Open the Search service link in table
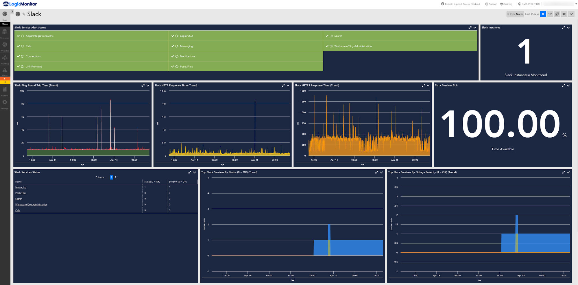Image resolution: width=578 pixels, height=285 pixels. [x=19, y=199]
